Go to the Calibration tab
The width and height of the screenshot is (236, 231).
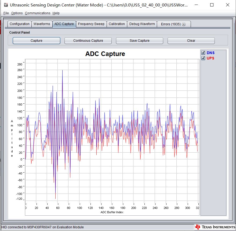coord(117,24)
